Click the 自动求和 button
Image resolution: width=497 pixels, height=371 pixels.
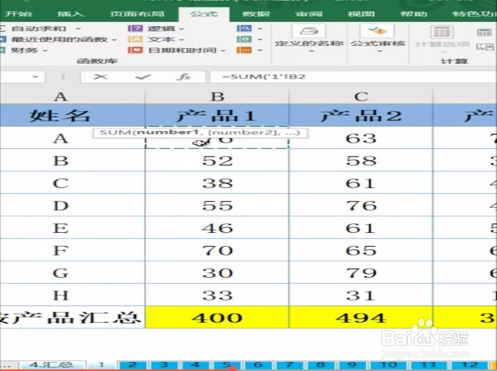39,29
